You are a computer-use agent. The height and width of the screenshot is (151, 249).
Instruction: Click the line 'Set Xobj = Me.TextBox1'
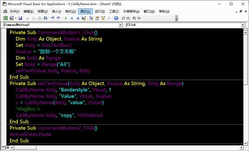tap(44, 45)
